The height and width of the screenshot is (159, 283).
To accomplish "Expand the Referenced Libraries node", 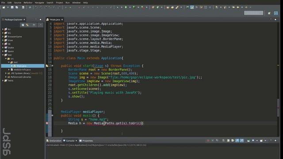I will point(6,77).
